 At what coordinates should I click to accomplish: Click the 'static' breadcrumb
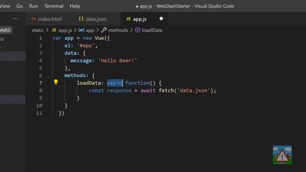38,30
